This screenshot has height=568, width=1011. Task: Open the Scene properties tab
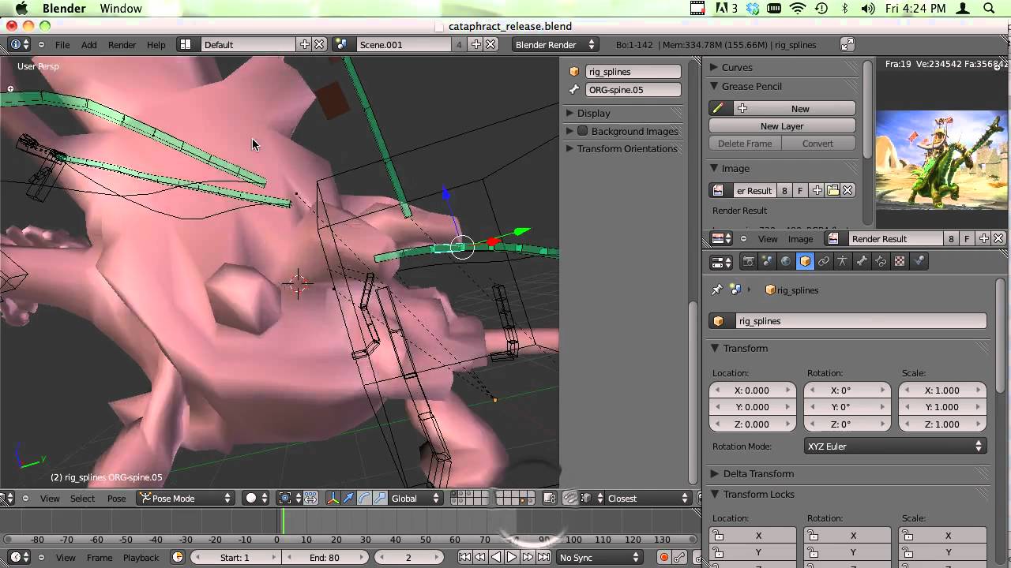pos(767,262)
